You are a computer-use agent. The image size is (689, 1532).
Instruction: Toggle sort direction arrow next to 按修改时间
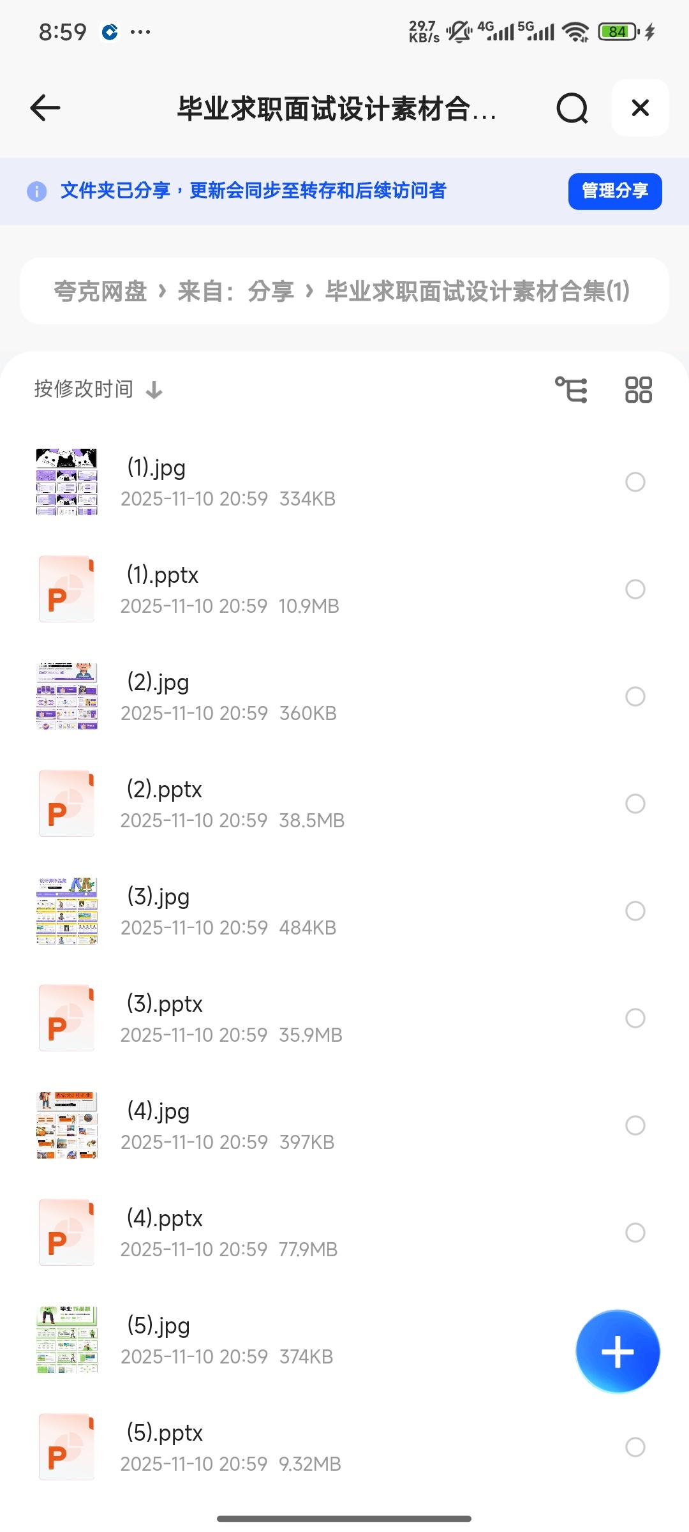154,390
